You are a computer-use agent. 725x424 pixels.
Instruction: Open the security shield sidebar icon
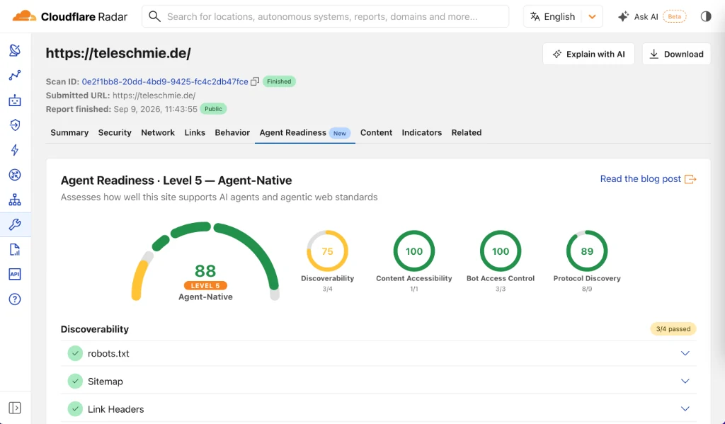pyautogui.click(x=15, y=125)
